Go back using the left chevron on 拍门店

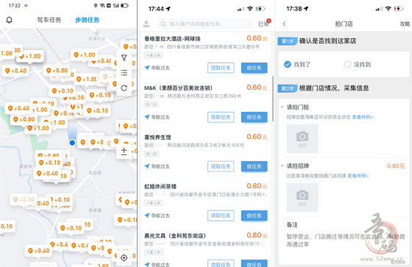tap(284, 24)
